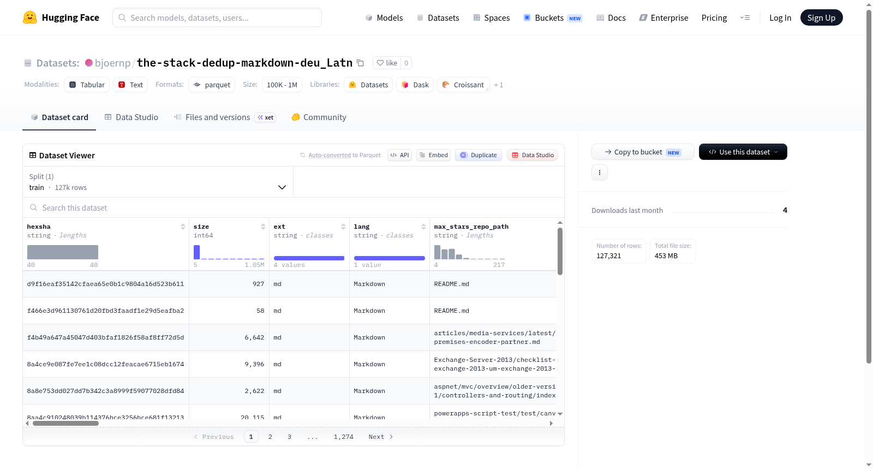This screenshot has height=470, width=873.
Task: Go to next page of rows
Action: [381, 437]
